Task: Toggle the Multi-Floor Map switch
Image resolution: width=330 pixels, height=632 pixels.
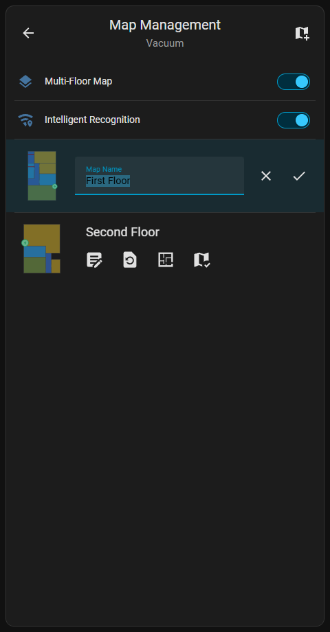Action: click(x=294, y=82)
